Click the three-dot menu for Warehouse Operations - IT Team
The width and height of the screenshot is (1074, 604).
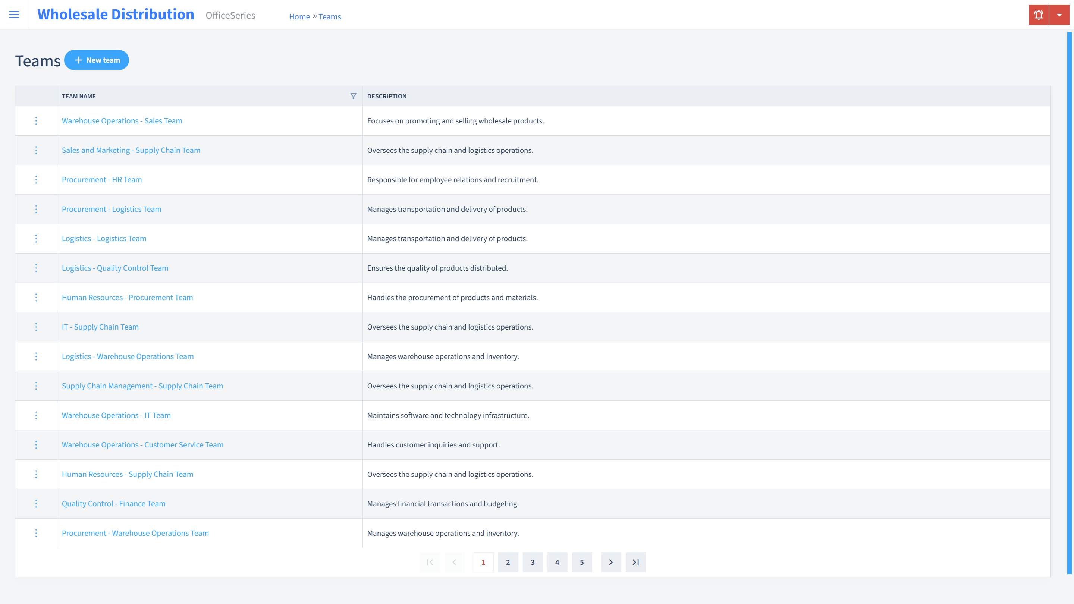pos(36,415)
